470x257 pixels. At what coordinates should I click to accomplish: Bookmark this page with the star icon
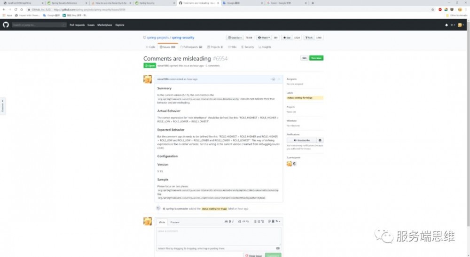pyautogui.click(x=432, y=9)
